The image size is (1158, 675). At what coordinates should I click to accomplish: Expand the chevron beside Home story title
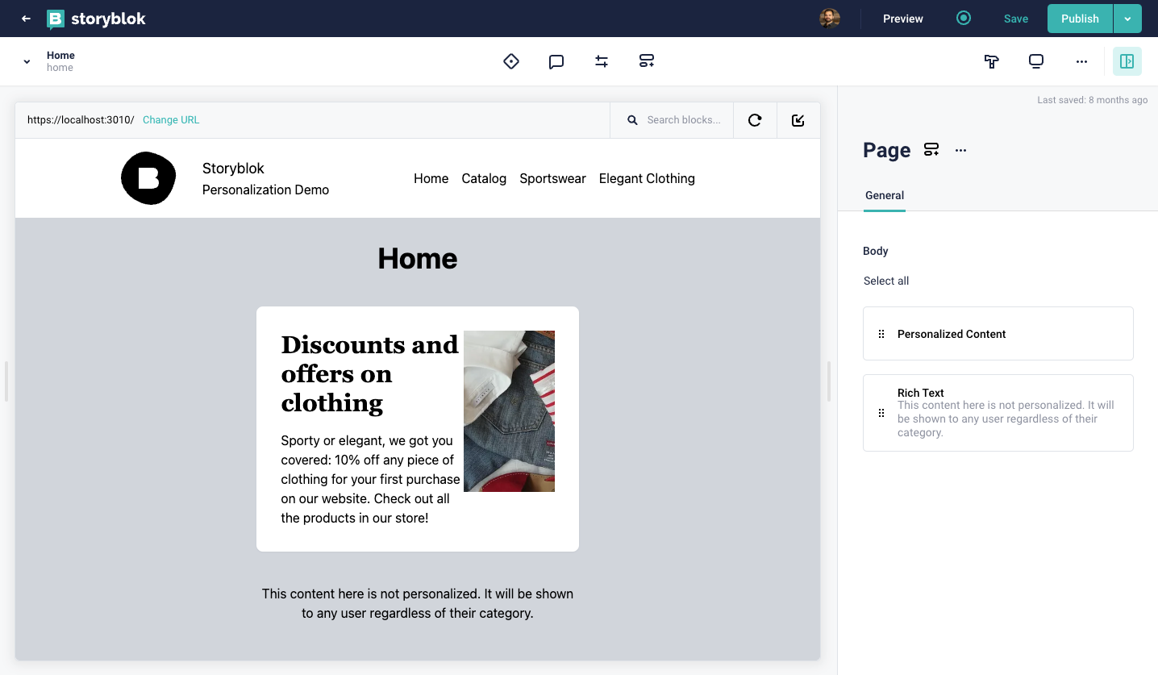click(27, 61)
